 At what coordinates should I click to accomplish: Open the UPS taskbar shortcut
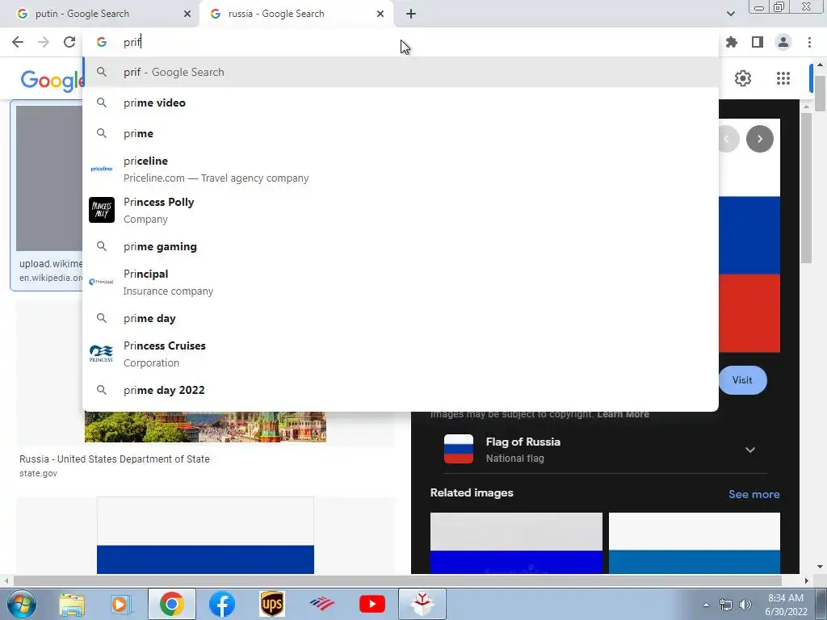(272, 604)
